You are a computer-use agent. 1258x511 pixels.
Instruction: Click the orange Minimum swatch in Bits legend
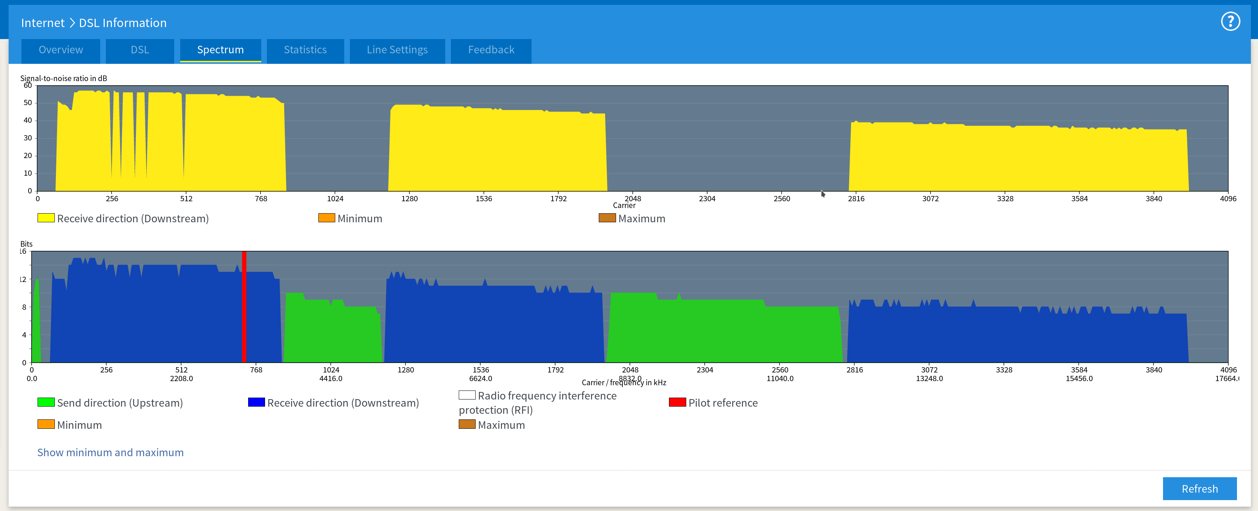point(46,424)
